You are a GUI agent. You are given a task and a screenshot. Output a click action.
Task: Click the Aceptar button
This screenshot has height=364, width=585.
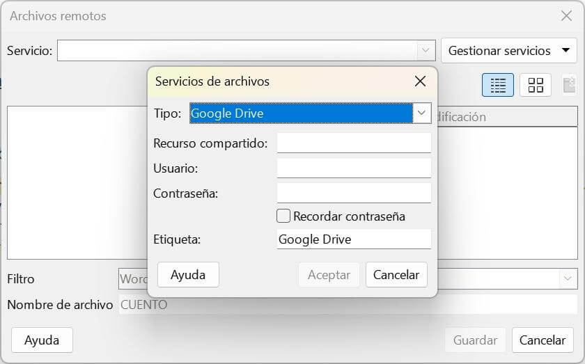329,274
